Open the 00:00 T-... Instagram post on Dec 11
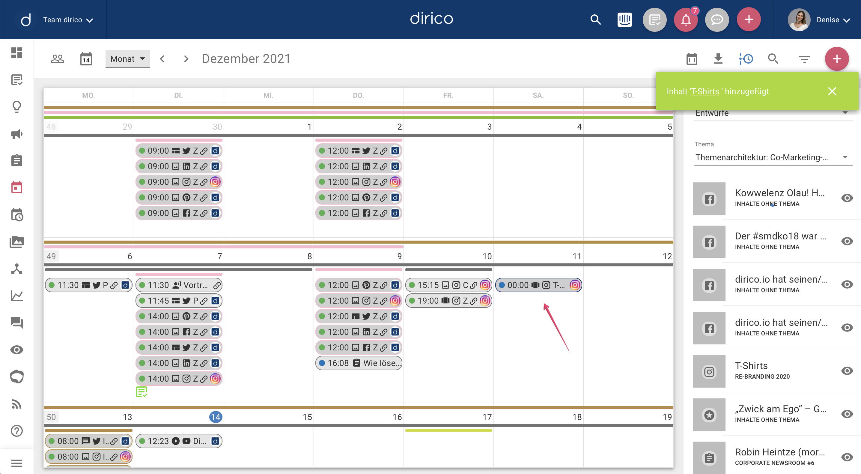The height and width of the screenshot is (474, 861). tap(539, 285)
